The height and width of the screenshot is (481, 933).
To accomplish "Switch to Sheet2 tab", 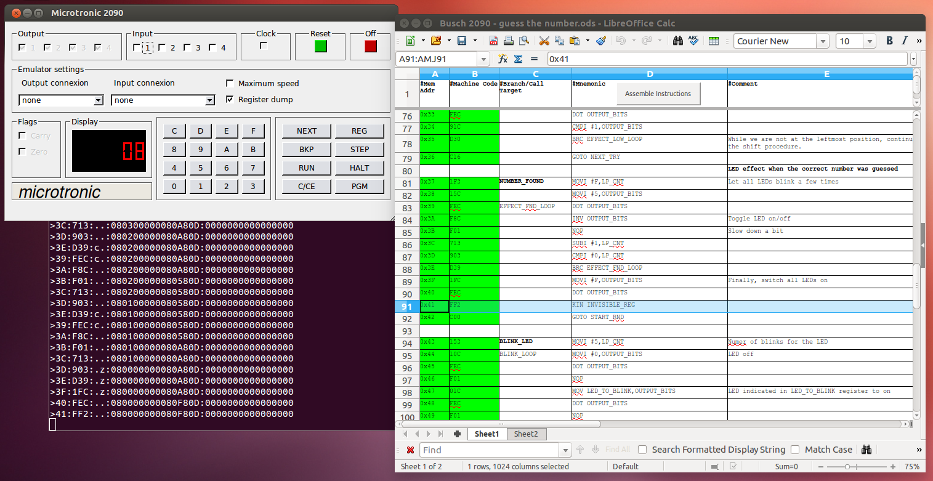I will 526,434.
